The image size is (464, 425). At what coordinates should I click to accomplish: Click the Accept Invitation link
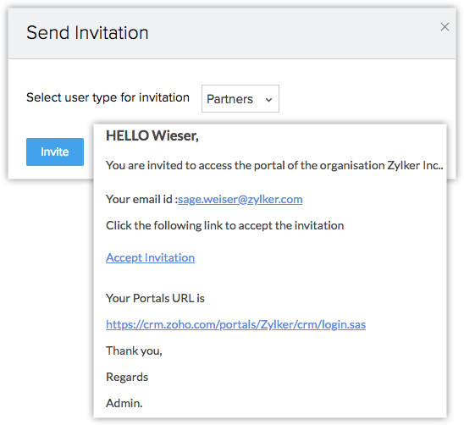point(151,257)
